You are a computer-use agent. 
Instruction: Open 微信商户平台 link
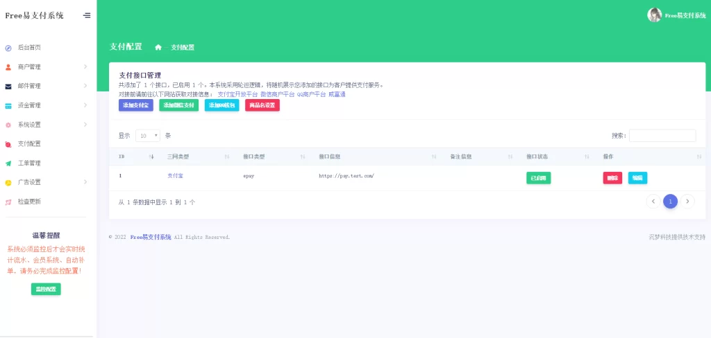coord(278,95)
